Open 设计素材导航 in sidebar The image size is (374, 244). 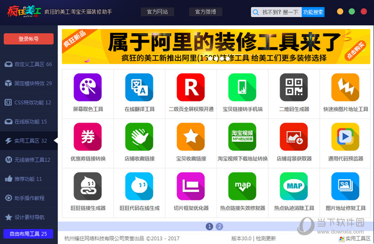point(29,217)
